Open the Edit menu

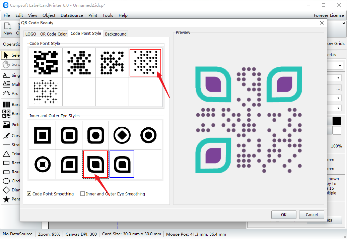click(19, 15)
